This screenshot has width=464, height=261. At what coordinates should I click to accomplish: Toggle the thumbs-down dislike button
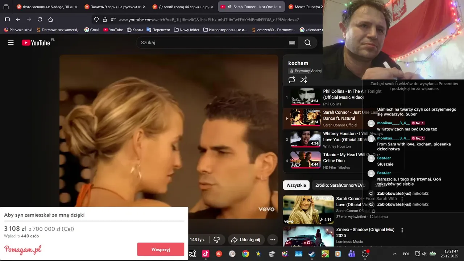click(x=217, y=240)
